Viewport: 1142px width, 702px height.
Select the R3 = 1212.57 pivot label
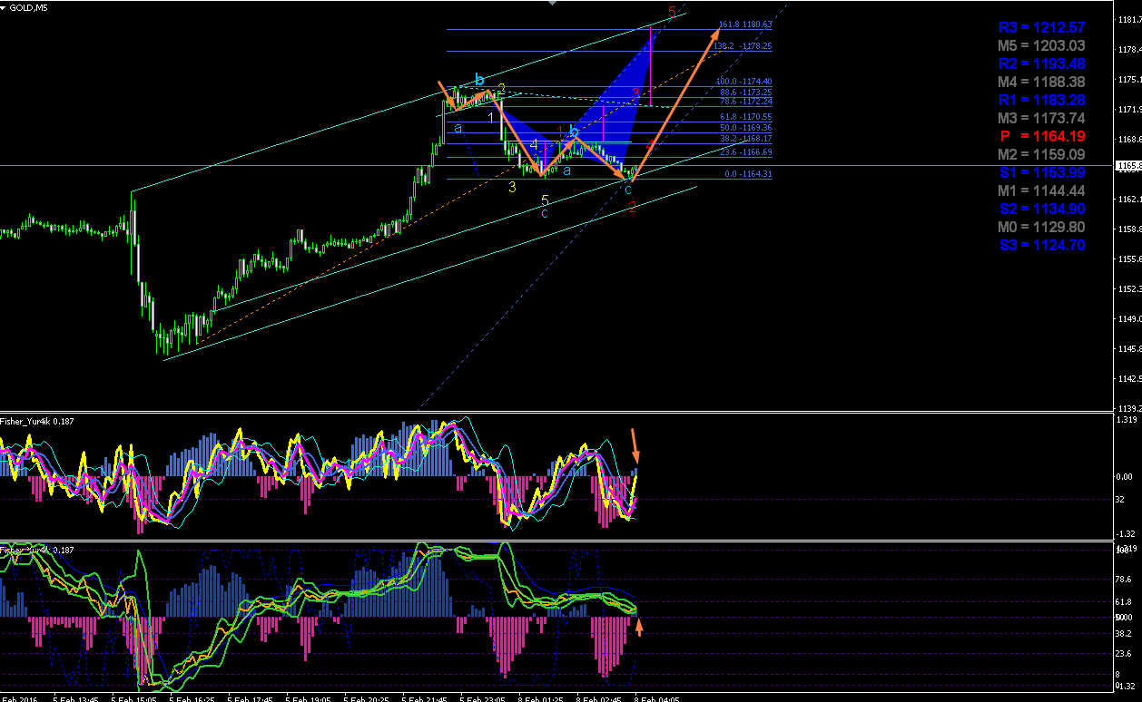click(1041, 28)
